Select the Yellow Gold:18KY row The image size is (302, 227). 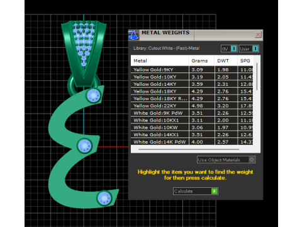click(192, 91)
